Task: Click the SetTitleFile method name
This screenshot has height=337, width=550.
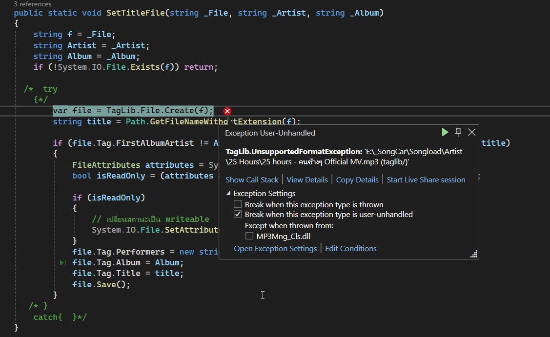Action: point(136,13)
